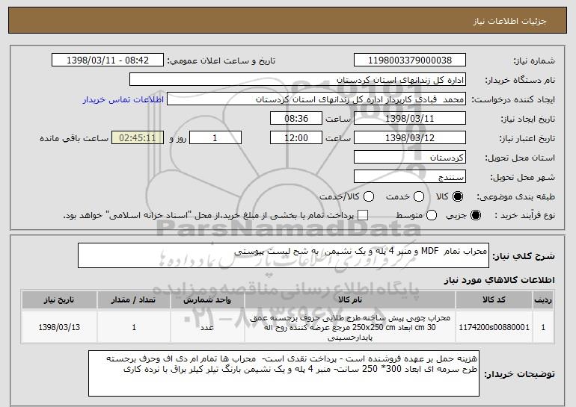Toggle the اسناد خزانه اسلامی payment checkbox
Viewport: 576px width, 407px height.
click(363, 215)
